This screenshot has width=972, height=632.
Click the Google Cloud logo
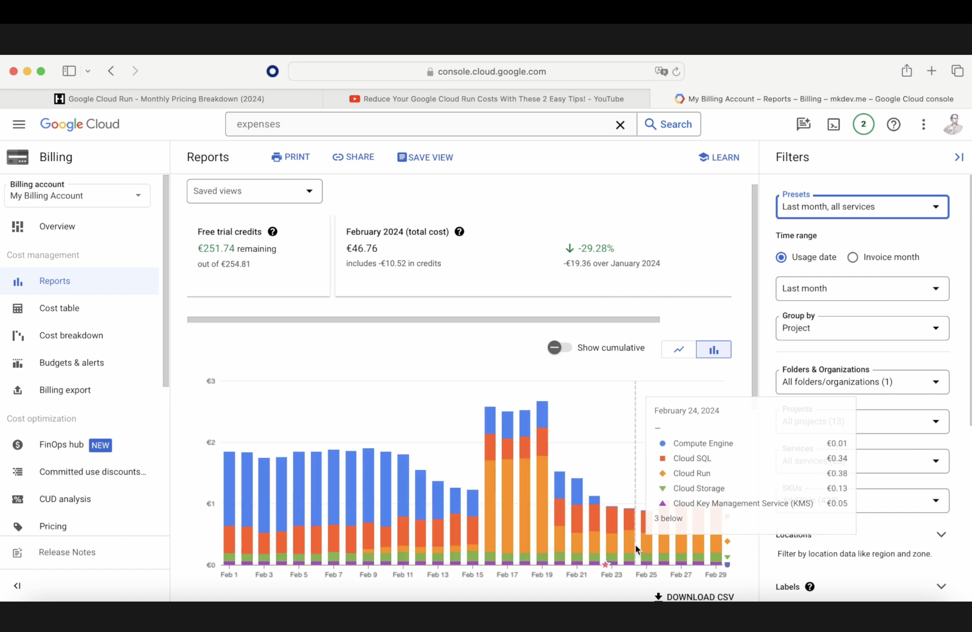tap(80, 124)
